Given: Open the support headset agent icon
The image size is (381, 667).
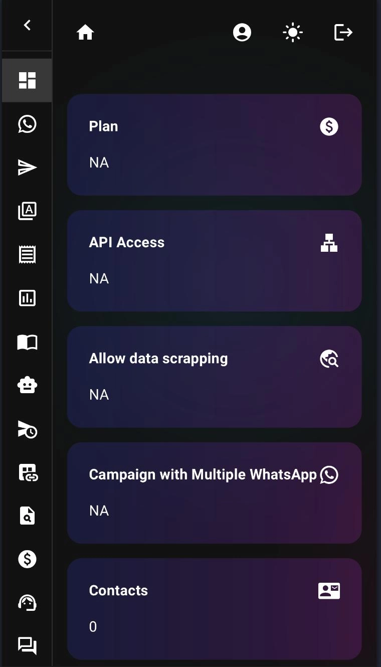Looking at the screenshot, I should tap(27, 602).
